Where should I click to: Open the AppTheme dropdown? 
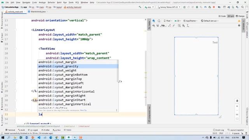[x=190, y=21]
